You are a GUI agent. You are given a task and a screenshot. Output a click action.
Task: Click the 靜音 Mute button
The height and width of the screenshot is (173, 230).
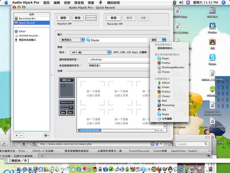[78, 18]
